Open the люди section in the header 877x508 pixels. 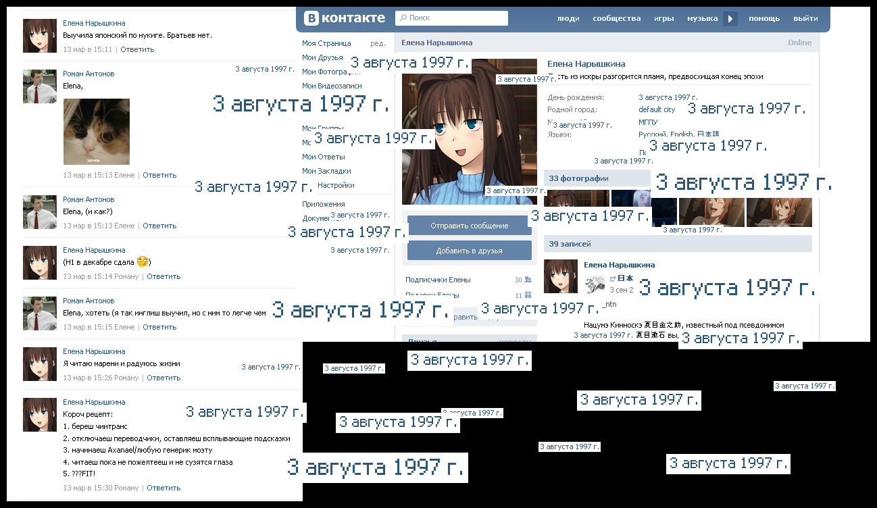click(x=568, y=18)
